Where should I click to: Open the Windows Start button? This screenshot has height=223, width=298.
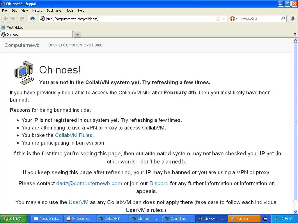14,219
